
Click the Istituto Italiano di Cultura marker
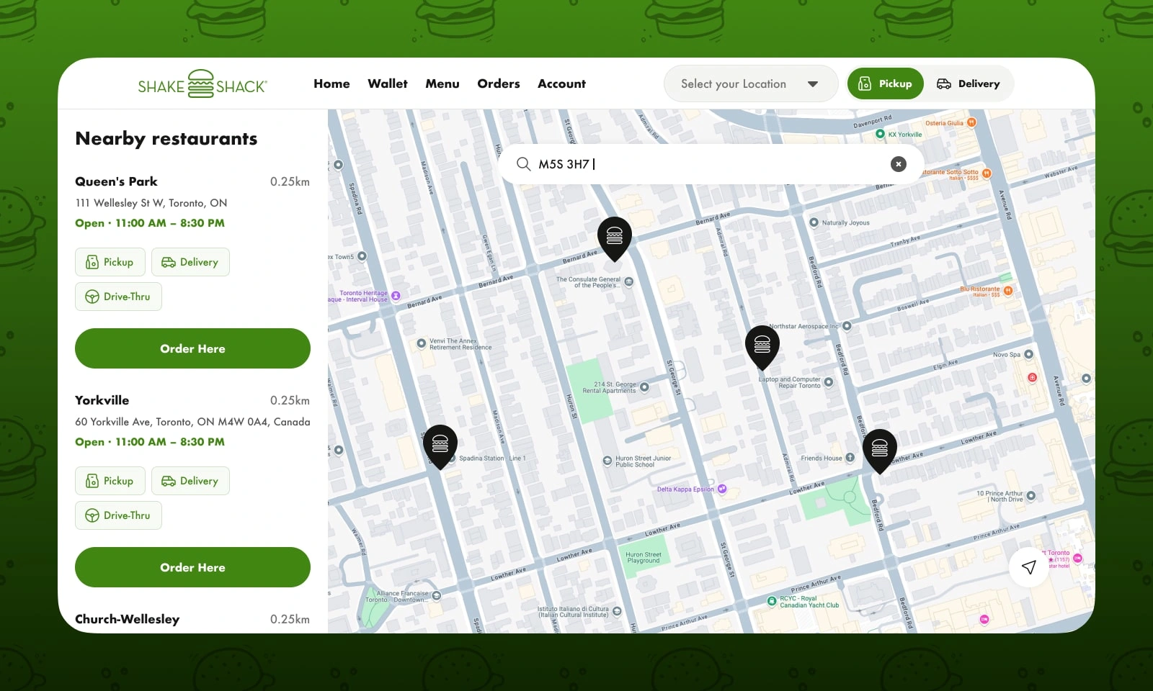point(617,613)
